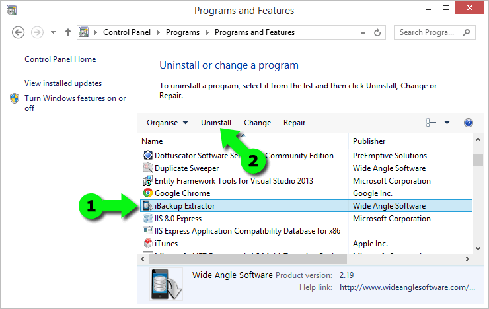The height and width of the screenshot is (309, 489).
Task: Click the Duplicate Sweeper program icon
Action: pos(148,168)
